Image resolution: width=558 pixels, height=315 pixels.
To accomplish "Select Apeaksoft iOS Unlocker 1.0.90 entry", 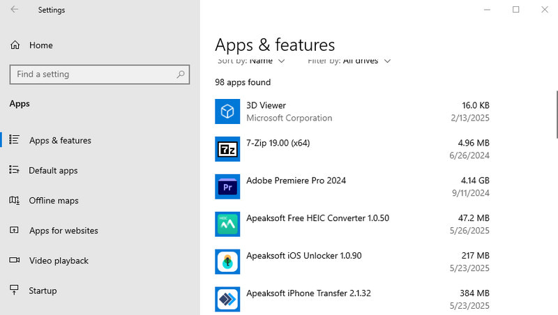I will (x=304, y=256).
